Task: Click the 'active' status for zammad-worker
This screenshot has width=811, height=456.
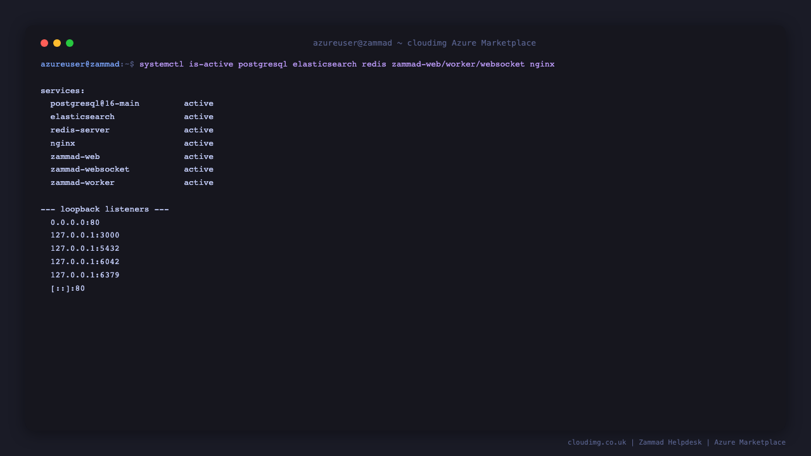Action: tap(199, 183)
